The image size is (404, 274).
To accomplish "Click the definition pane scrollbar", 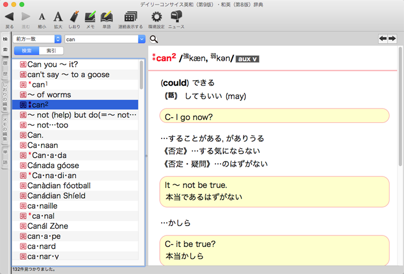I will (x=400, y=106).
